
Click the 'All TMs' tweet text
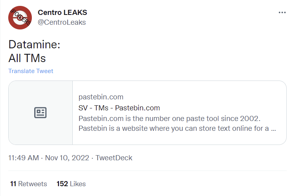coord(27,58)
